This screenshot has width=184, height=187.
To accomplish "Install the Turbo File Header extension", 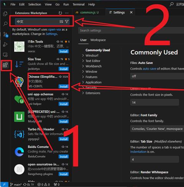I will [x=64, y=139].
